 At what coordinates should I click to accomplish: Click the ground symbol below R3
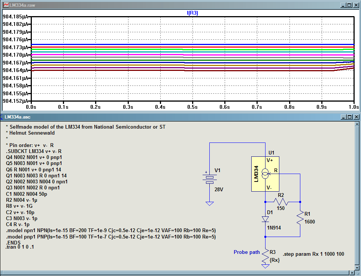click(x=265, y=266)
